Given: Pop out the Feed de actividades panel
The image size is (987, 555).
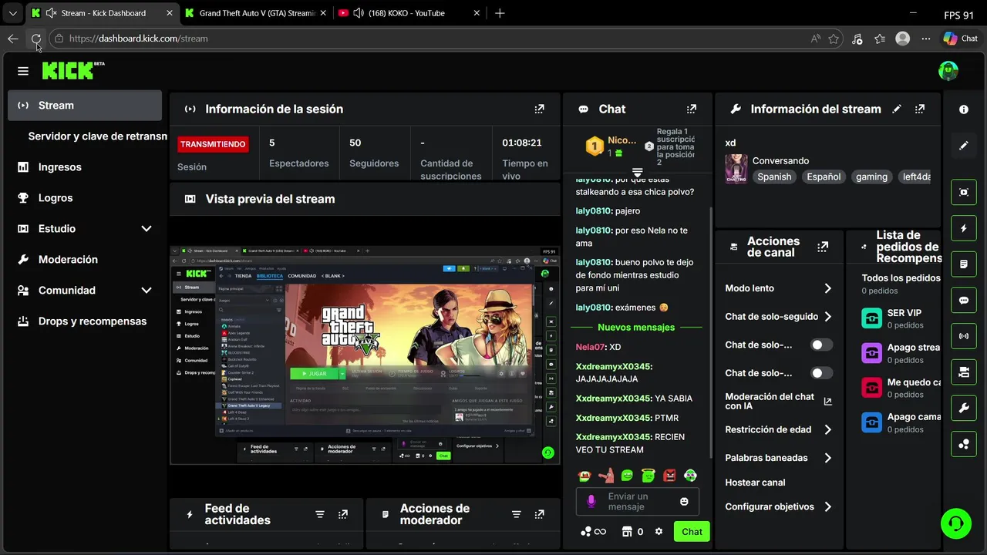Looking at the screenshot, I should [343, 514].
